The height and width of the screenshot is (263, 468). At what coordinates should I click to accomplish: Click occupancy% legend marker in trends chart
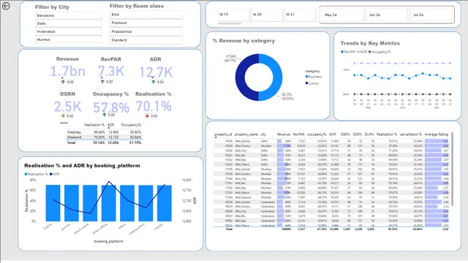370,52
